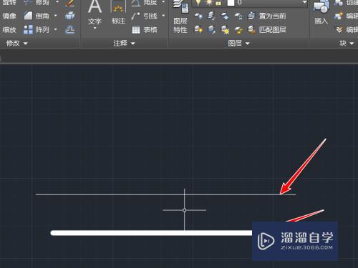The width and height of the screenshot is (358, 268).
Task: Open Layer Properties (图层特性) icon
Action: pos(180,6)
